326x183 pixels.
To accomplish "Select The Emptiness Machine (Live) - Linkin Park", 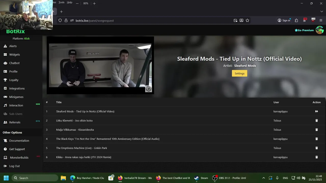I will [81, 148].
